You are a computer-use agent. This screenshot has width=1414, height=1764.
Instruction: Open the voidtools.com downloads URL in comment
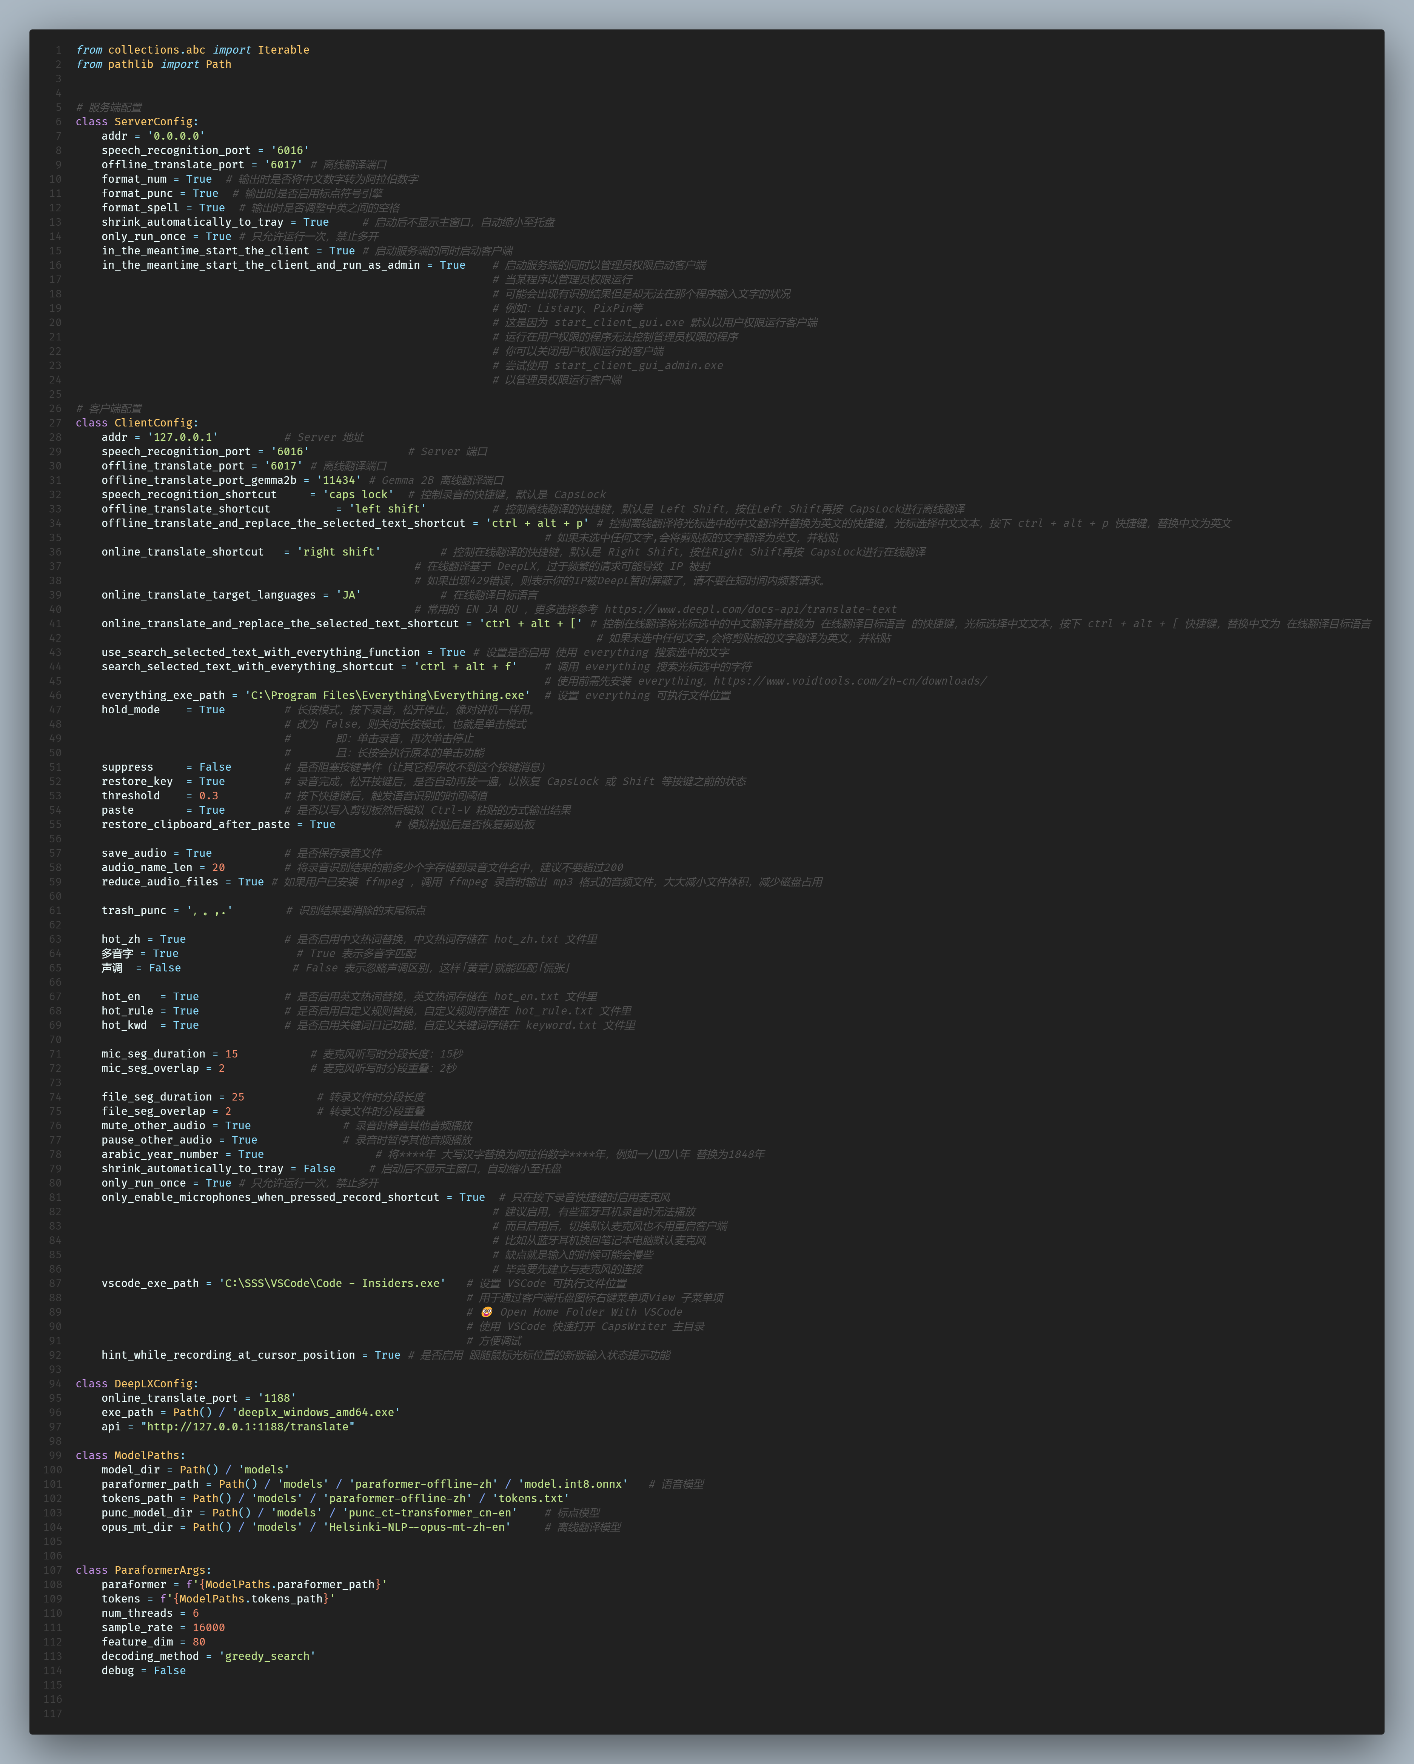[850, 681]
